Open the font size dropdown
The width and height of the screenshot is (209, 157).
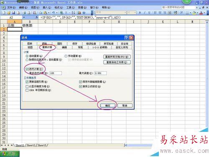click(135, 13)
